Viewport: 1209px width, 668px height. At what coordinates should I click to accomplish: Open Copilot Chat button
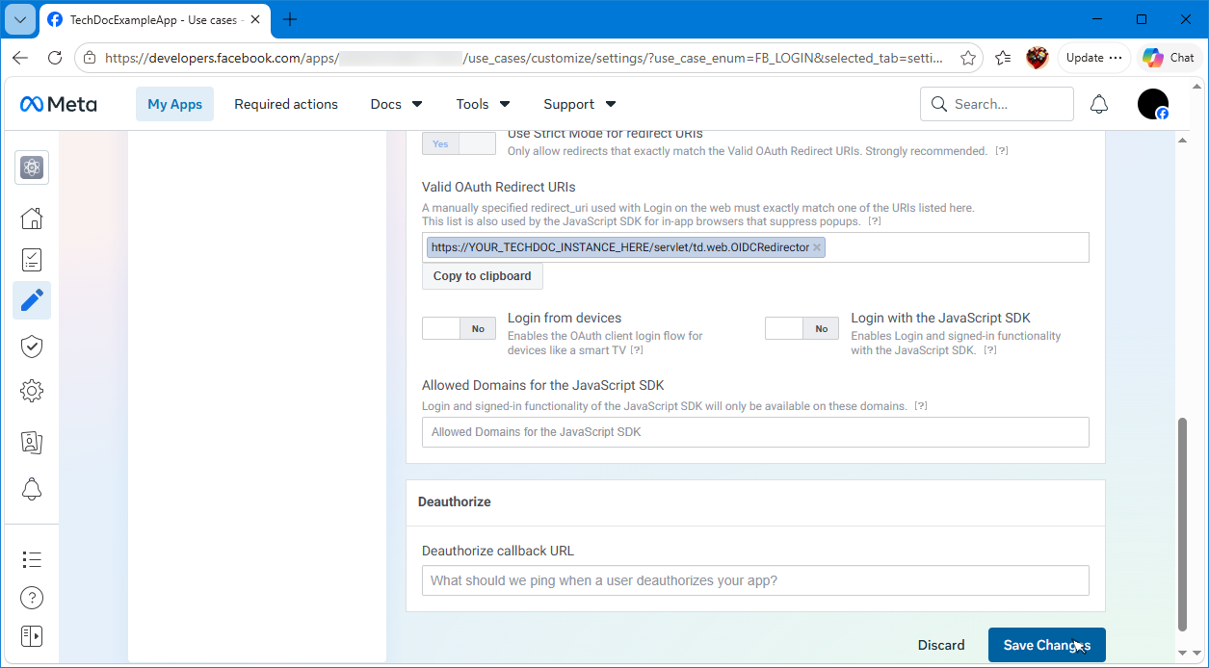pyautogui.click(x=1170, y=58)
